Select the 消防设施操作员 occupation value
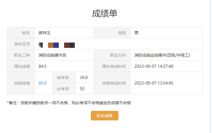212x133 pixels. click(52, 55)
